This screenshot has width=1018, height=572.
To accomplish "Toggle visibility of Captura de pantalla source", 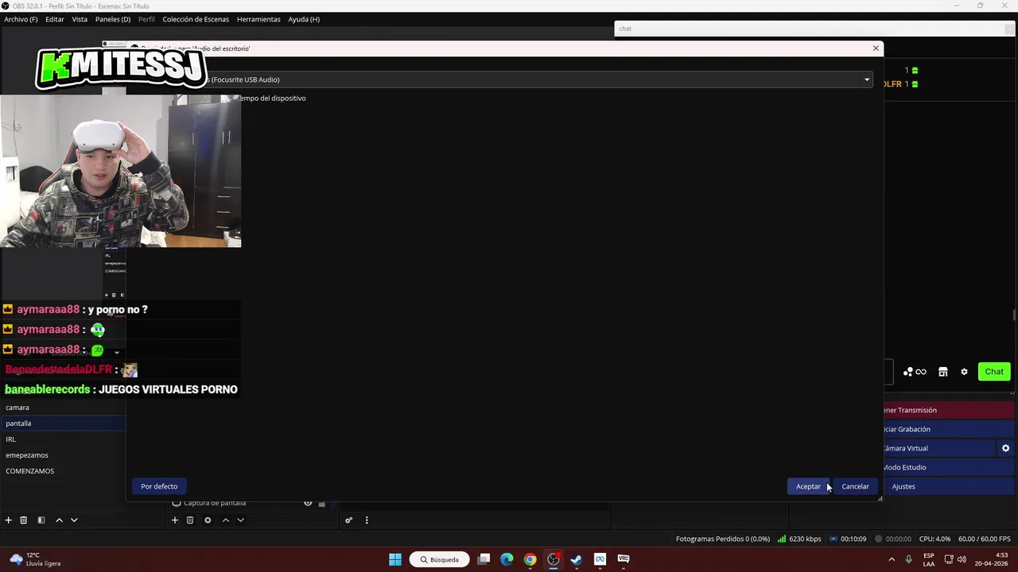I will [x=308, y=503].
